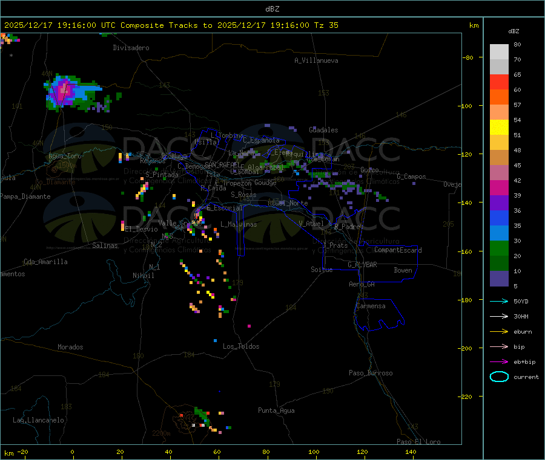This screenshot has width=545, height=460.
Task: Click the C_Campos map label
Action: (x=411, y=177)
